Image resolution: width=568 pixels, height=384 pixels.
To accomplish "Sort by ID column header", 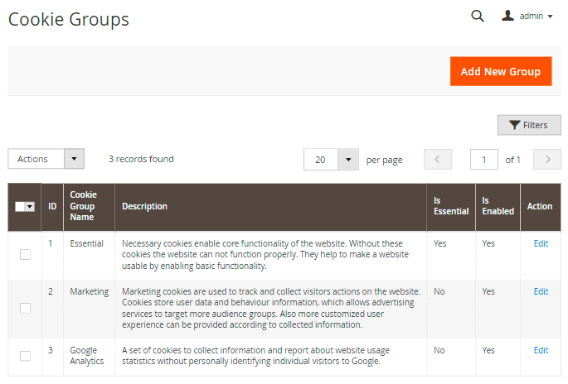I will point(52,207).
